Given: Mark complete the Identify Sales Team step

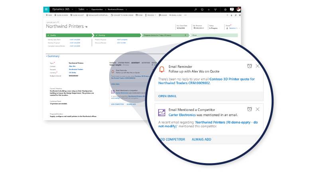Looking at the screenshot, I should point(75,39).
